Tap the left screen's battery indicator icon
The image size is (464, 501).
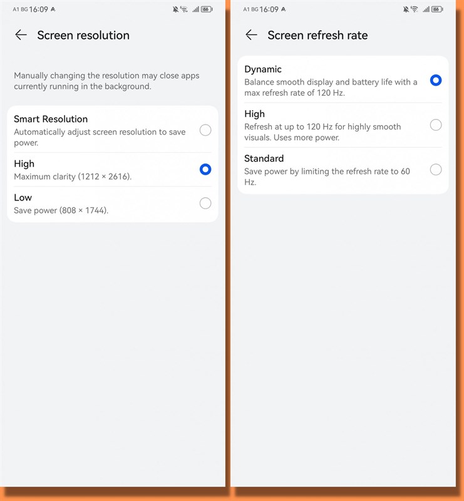coord(207,9)
